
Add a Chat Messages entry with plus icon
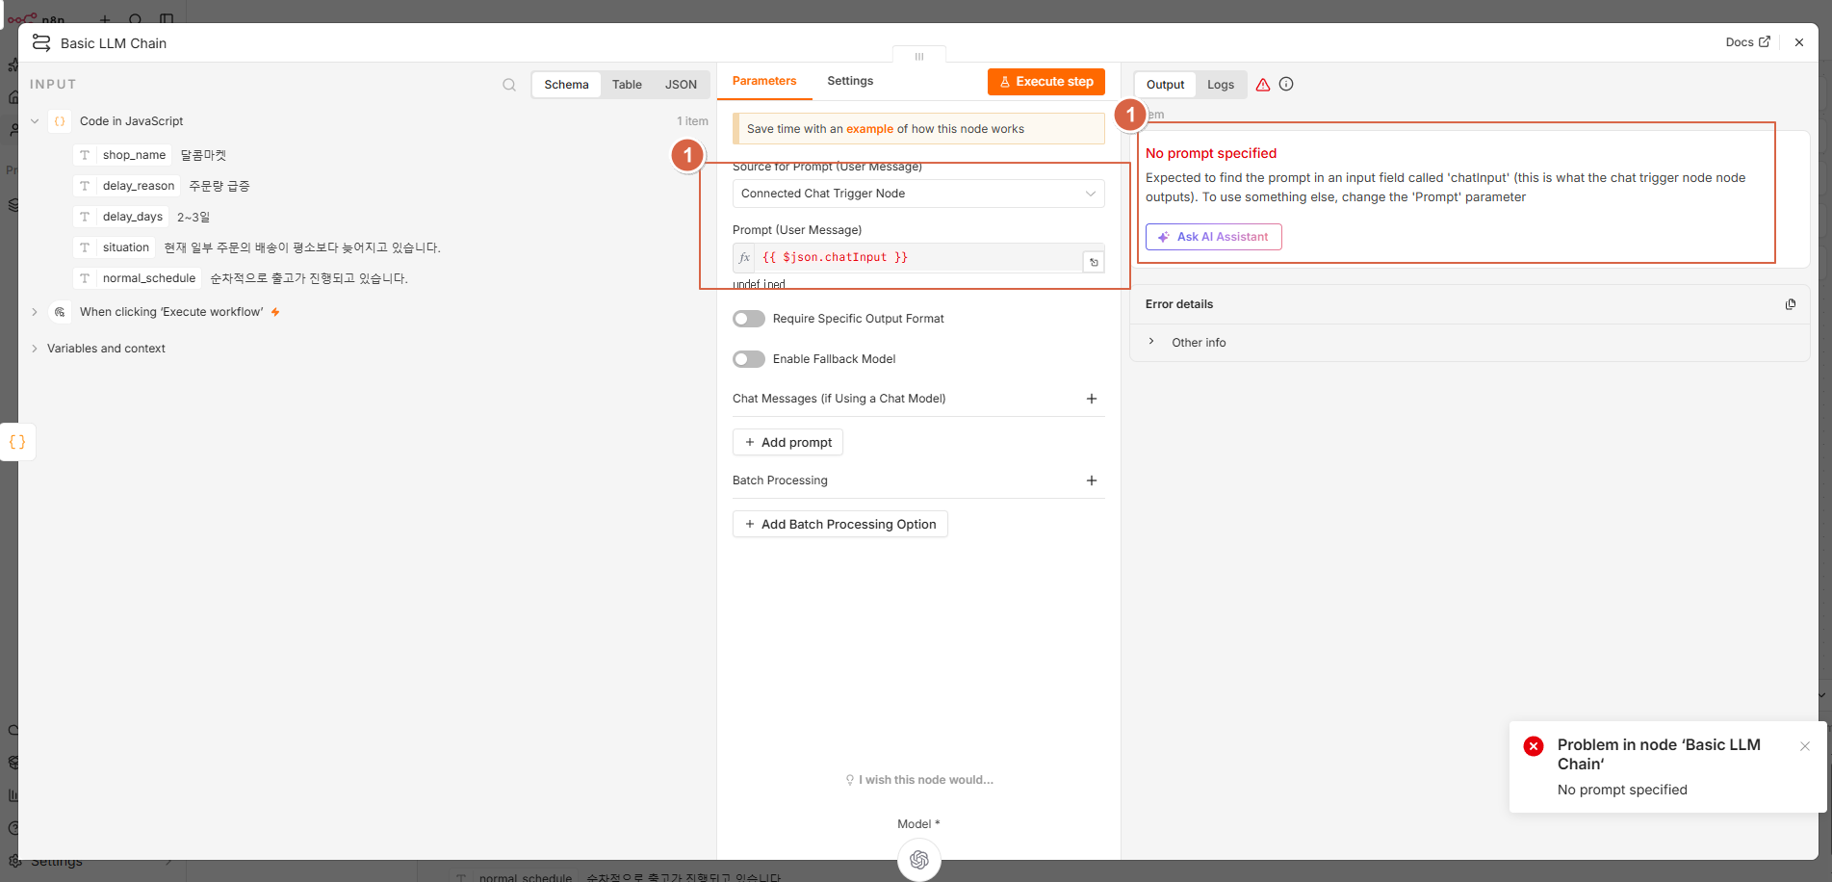pos(1092,399)
